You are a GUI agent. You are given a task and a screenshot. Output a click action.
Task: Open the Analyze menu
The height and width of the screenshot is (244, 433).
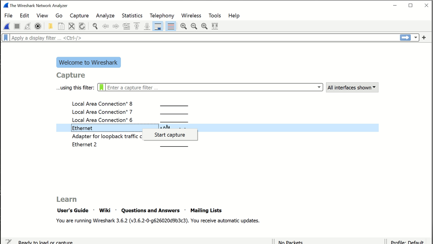point(105,15)
